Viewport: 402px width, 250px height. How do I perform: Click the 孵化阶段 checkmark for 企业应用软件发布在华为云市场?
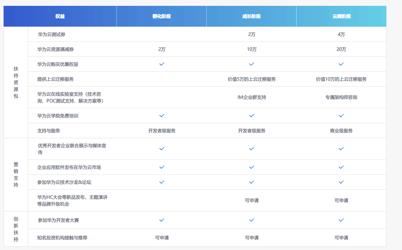(x=162, y=167)
